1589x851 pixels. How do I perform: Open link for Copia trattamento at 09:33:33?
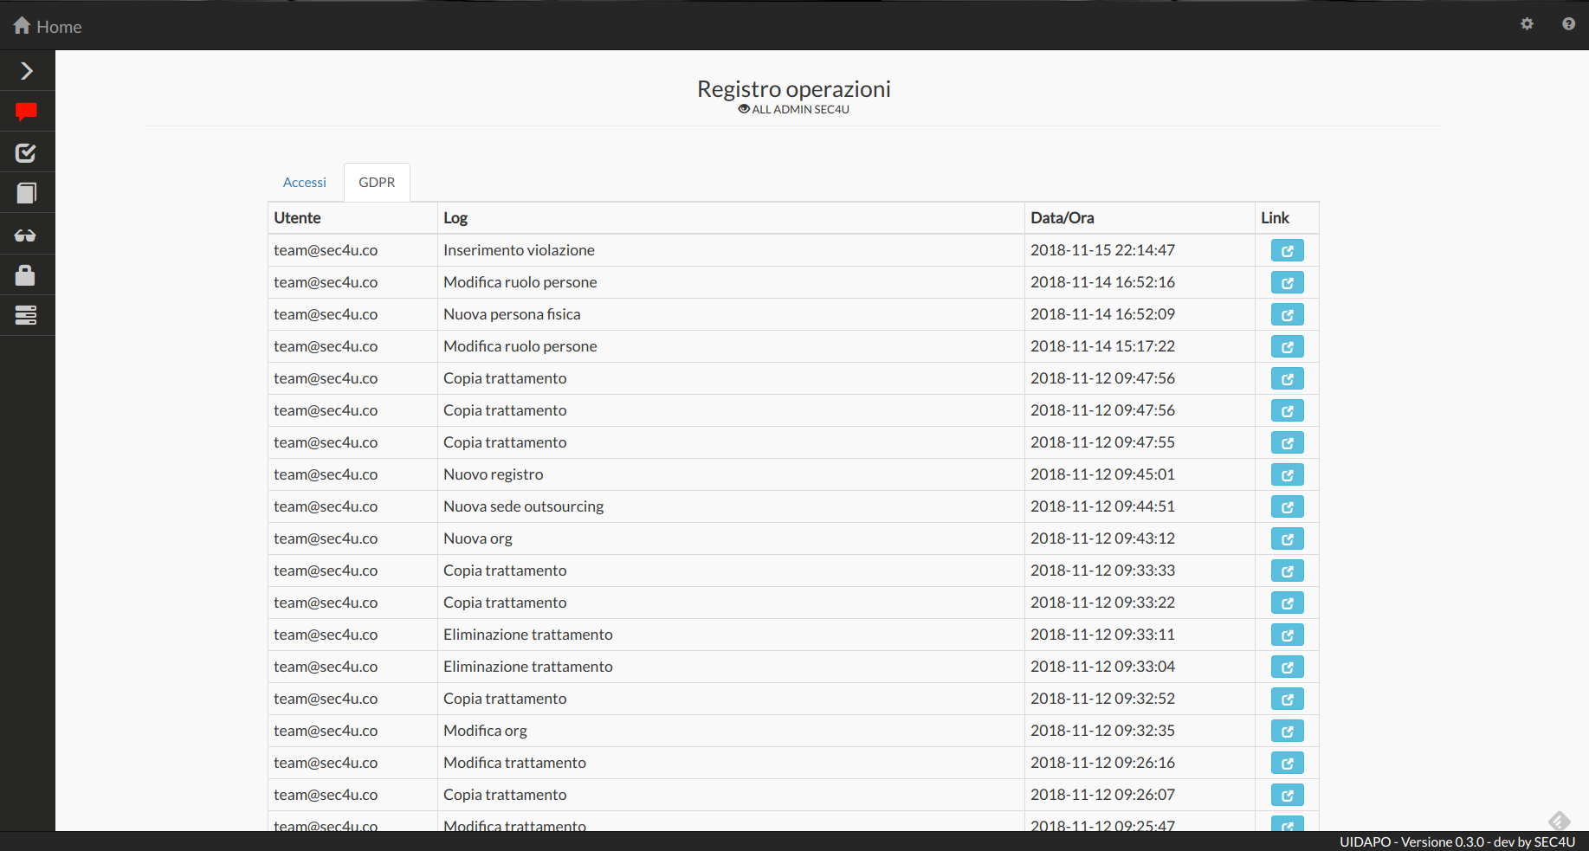coord(1288,571)
